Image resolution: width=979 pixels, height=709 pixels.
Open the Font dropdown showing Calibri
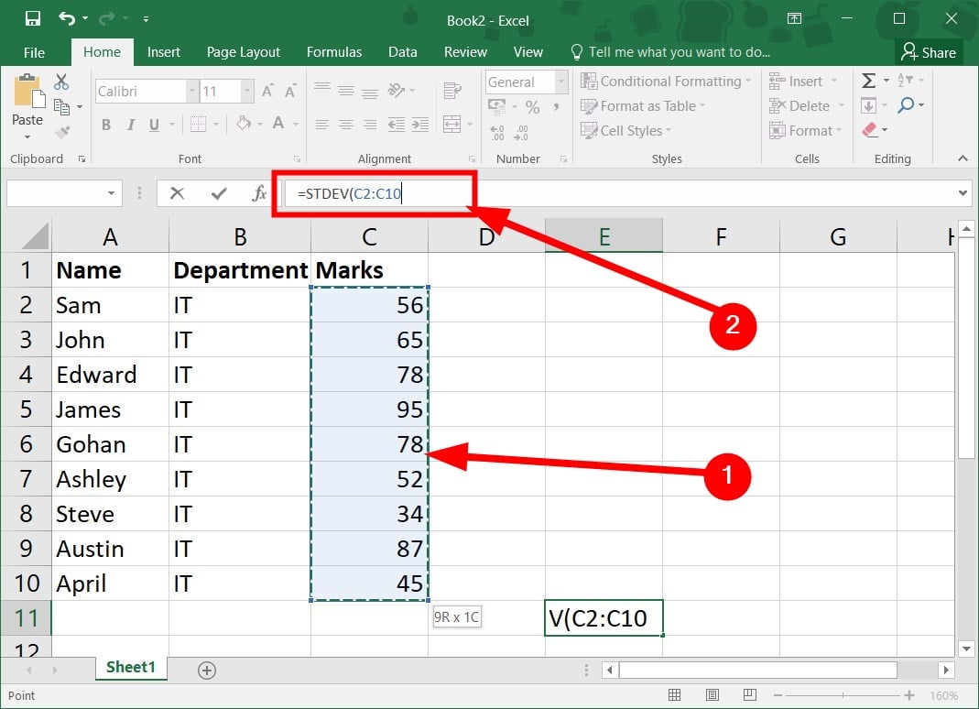pyautogui.click(x=190, y=91)
